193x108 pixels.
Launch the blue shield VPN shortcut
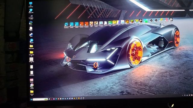pyautogui.click(x=31, y=10)
